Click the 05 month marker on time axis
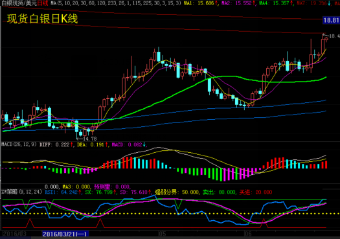The width and height of the screenshot is (340, 239). tap(163, 234)
